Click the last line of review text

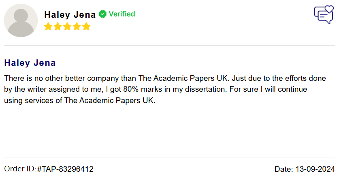[80, 101]
